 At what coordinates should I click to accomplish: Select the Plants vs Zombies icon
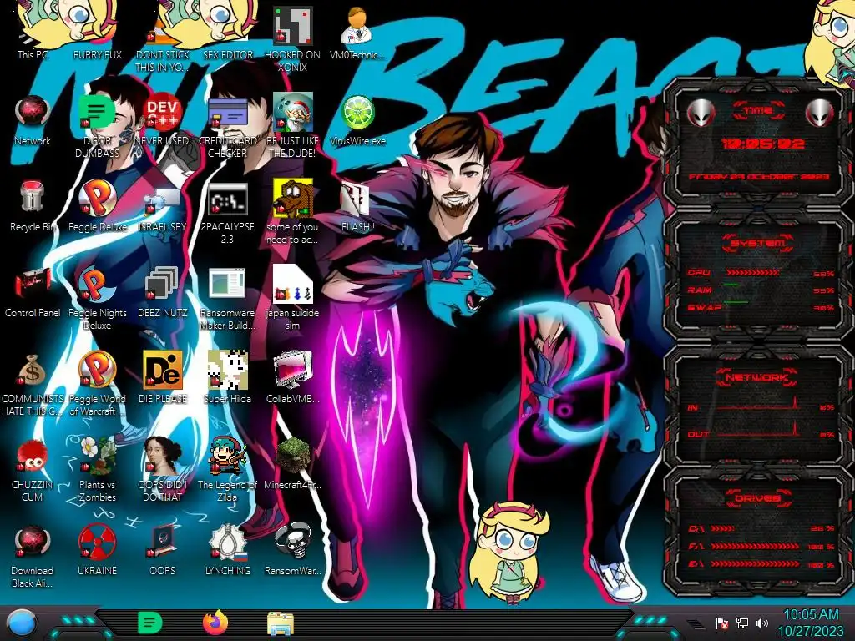pyautogui.click(x=97, y=470)
